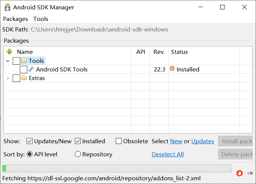Enable the Obsolete packages checkbox

[x=119, y=141]
